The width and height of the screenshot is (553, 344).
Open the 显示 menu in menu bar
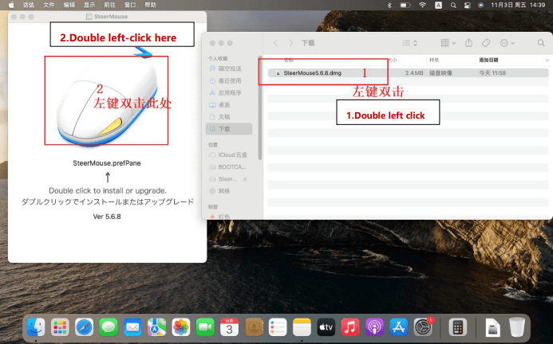(89, 5)
